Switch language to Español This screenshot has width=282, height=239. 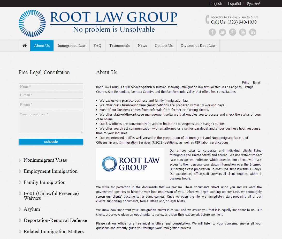coord(234,3)
